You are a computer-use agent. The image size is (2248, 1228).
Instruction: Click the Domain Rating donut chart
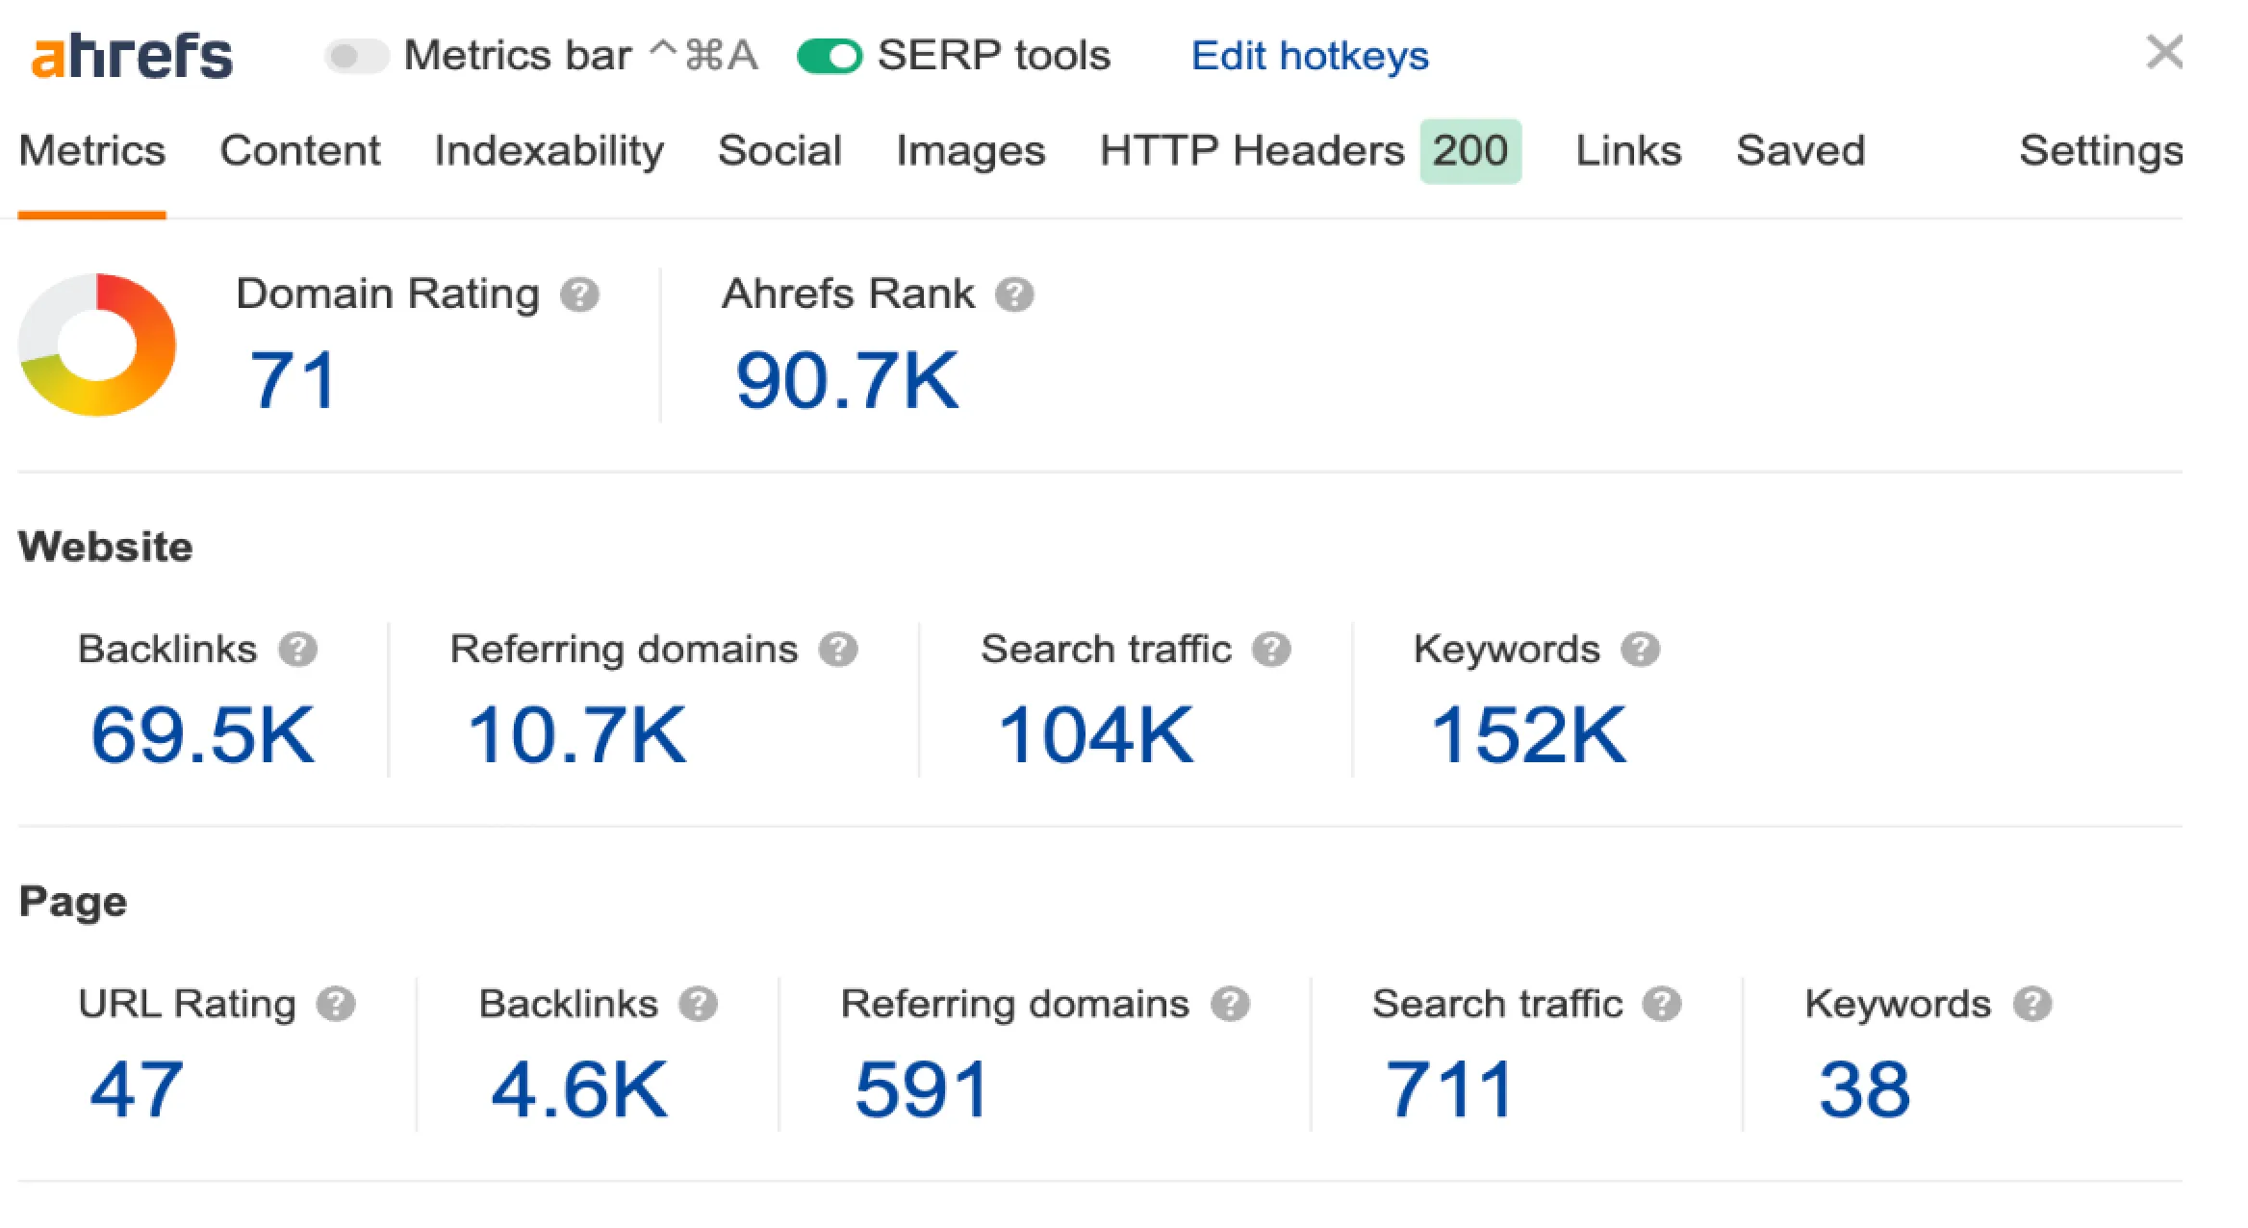[97, 345]
